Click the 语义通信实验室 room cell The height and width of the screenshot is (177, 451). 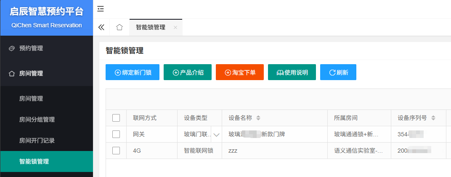coord(358,151)
